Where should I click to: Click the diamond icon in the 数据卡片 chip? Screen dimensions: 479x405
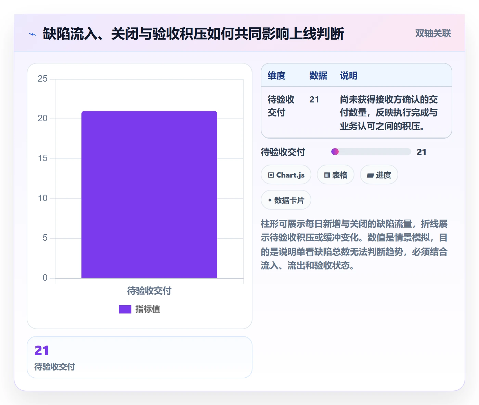[x=270, y=200]
